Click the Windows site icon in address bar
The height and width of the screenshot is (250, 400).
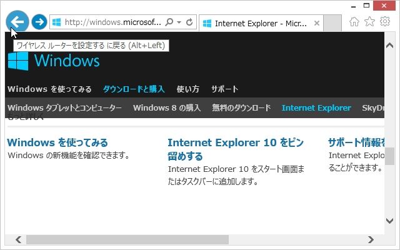(57, 22)
